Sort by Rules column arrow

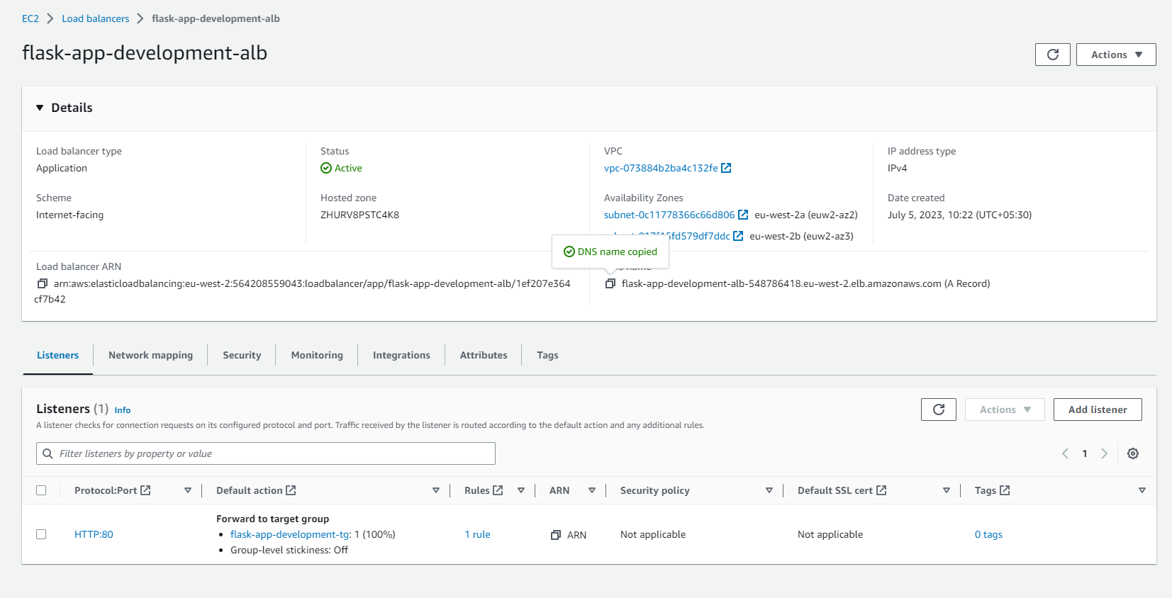coord(521,490)
